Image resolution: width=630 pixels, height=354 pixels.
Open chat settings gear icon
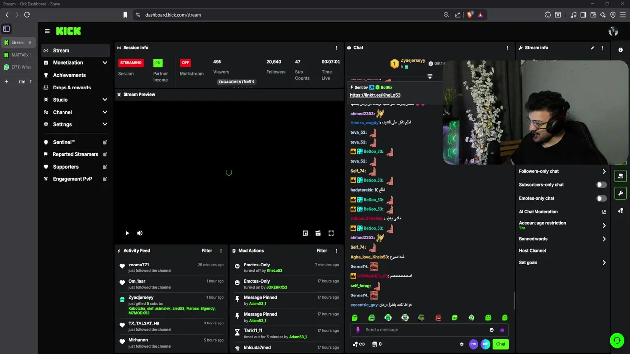(462, 344)
